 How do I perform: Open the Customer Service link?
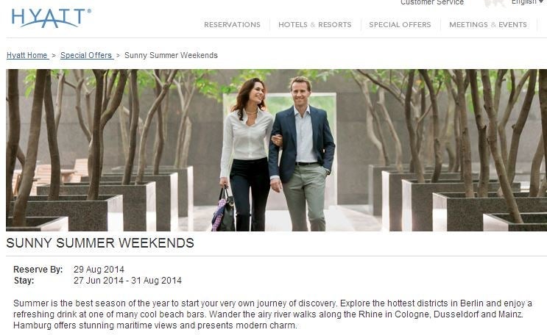coord(432,2)
